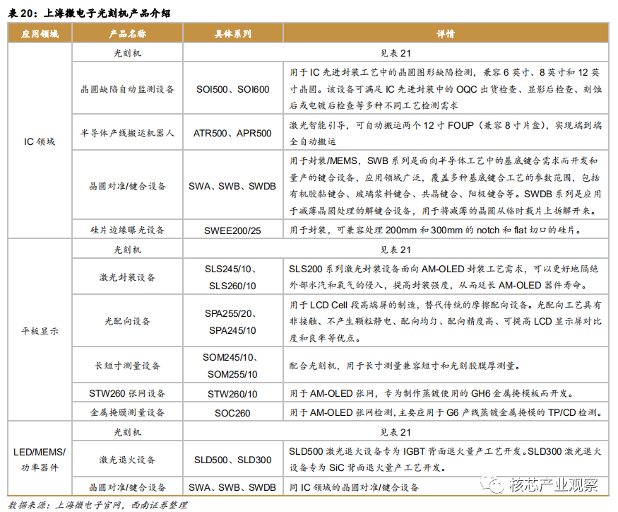Click 金属掩膜测量设备 product name

[127, 412]
